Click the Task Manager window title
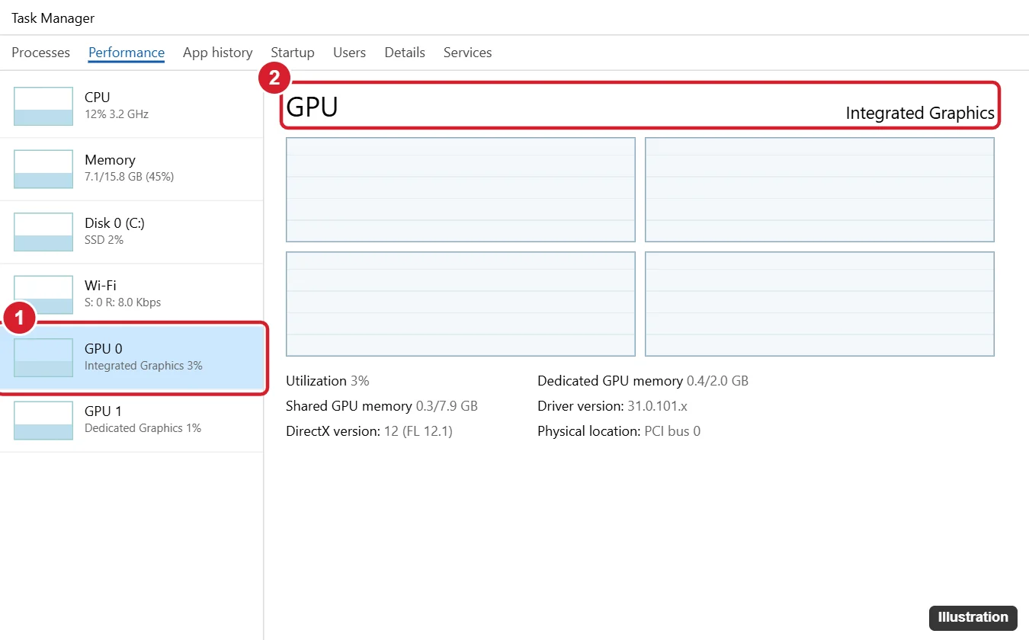Screen dimensions: 1029x640 [x=53, y=18]
